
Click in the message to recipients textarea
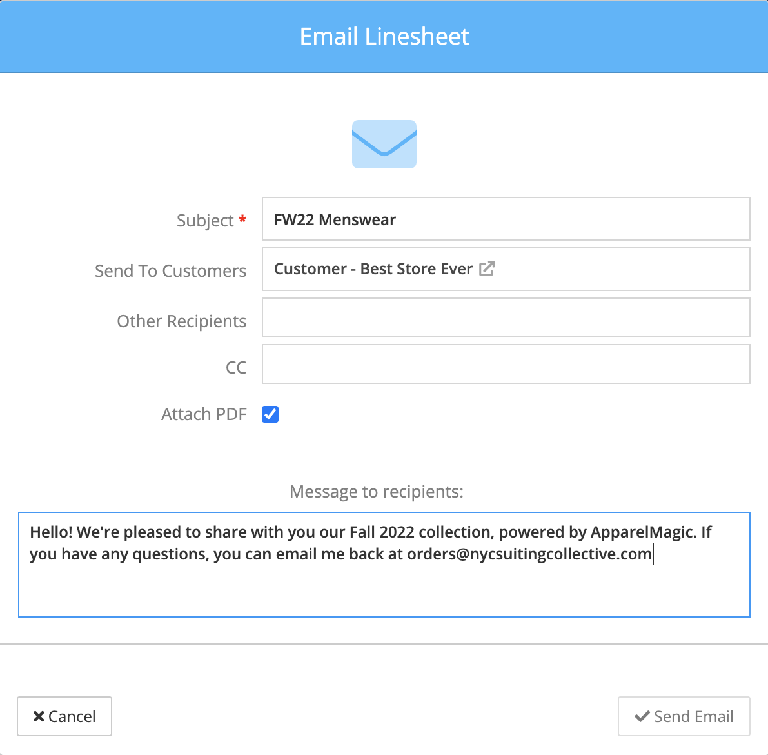coord(384,565)
